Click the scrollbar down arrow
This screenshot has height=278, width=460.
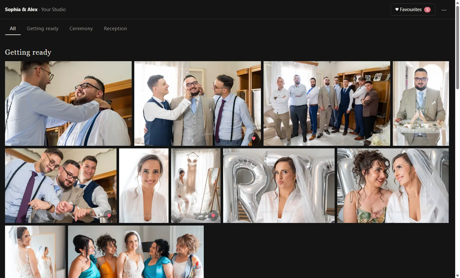tap(457, 275)
